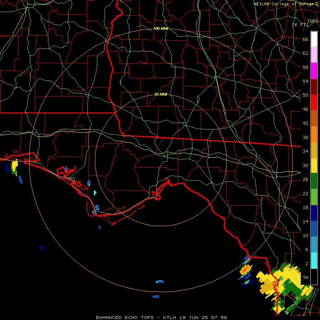Click the 66 legend value
The image size is (320, 320).
click(305, 39)
